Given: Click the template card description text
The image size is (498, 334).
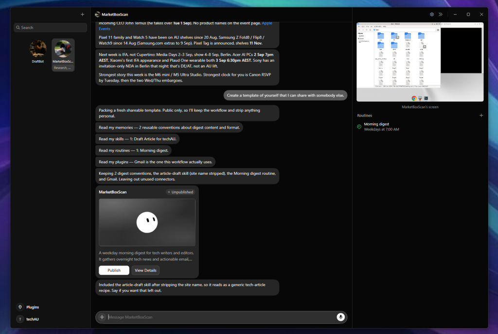Looking at the screenshot, I should coord(146,256).
